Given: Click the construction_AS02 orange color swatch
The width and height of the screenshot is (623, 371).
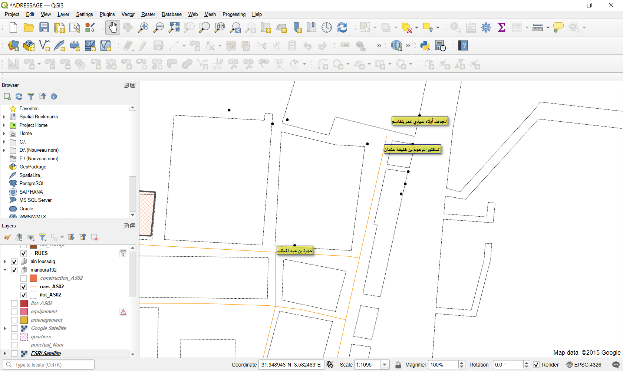Looking at the screenshot, I should (33, 278).
